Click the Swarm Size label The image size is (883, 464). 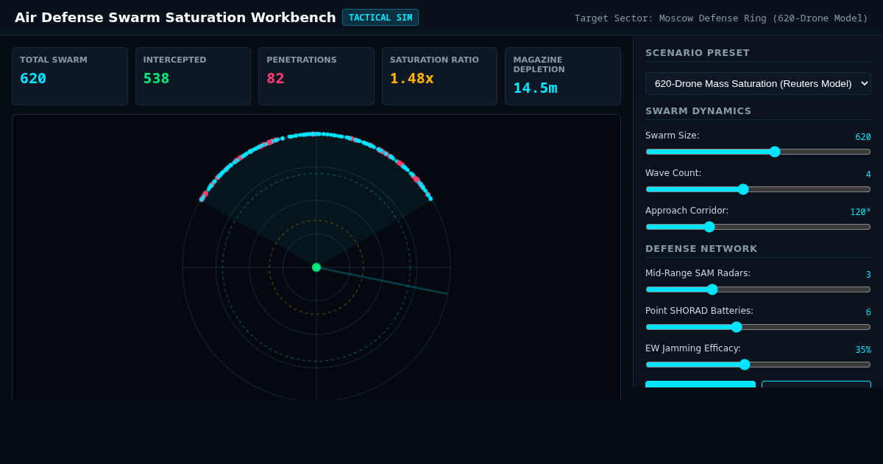(673, 136)
